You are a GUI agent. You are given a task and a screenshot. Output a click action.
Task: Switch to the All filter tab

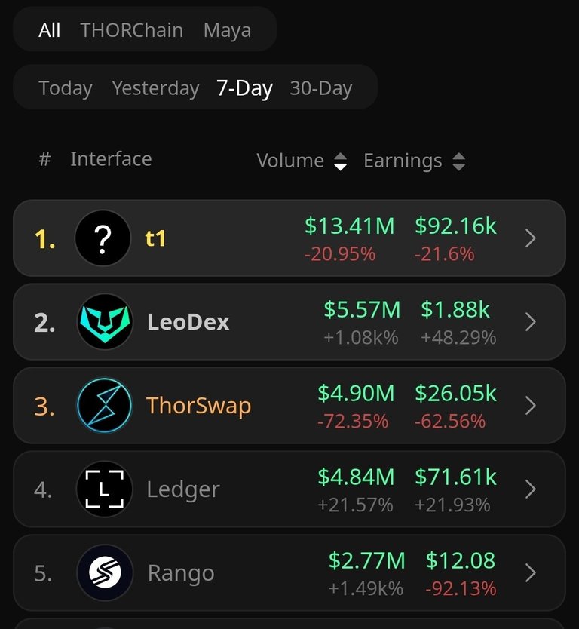(x=49, y=30)
